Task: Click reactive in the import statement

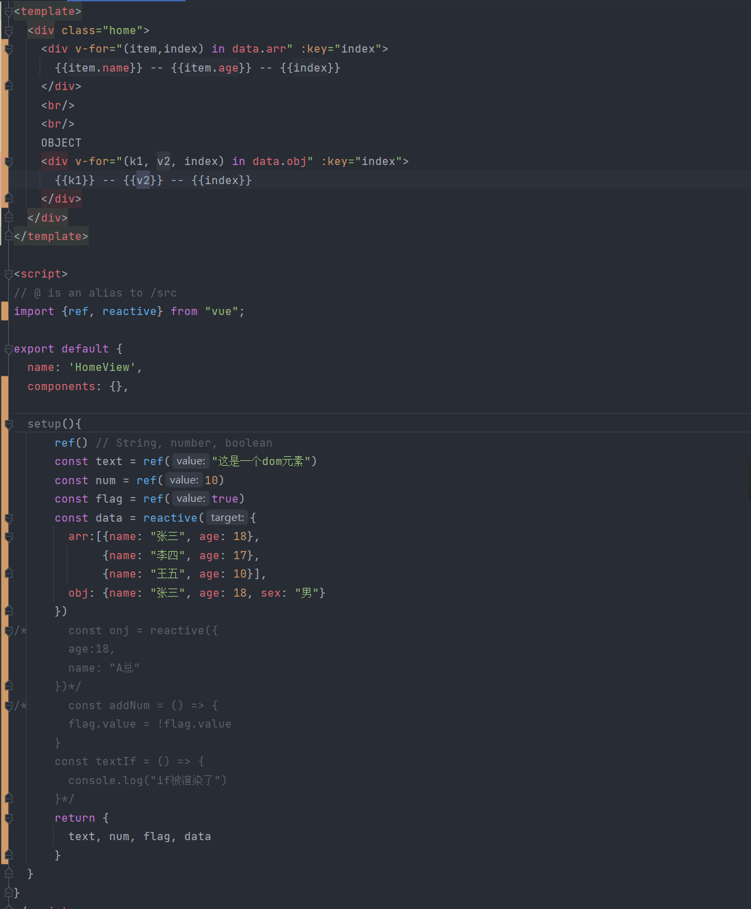Action: click(x=130, y=312)
